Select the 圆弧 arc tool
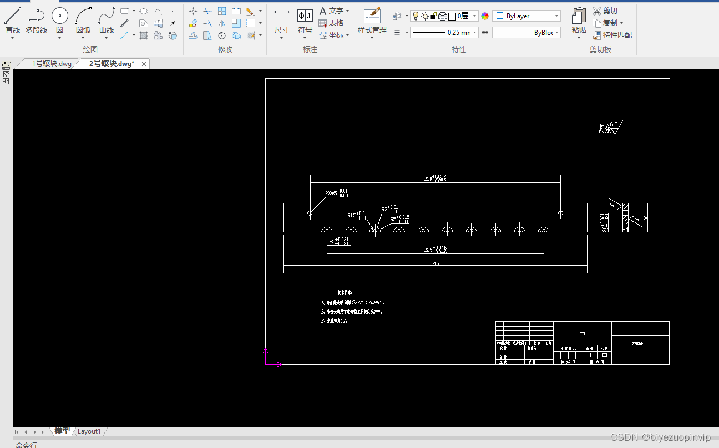 (x=83, y=21)
